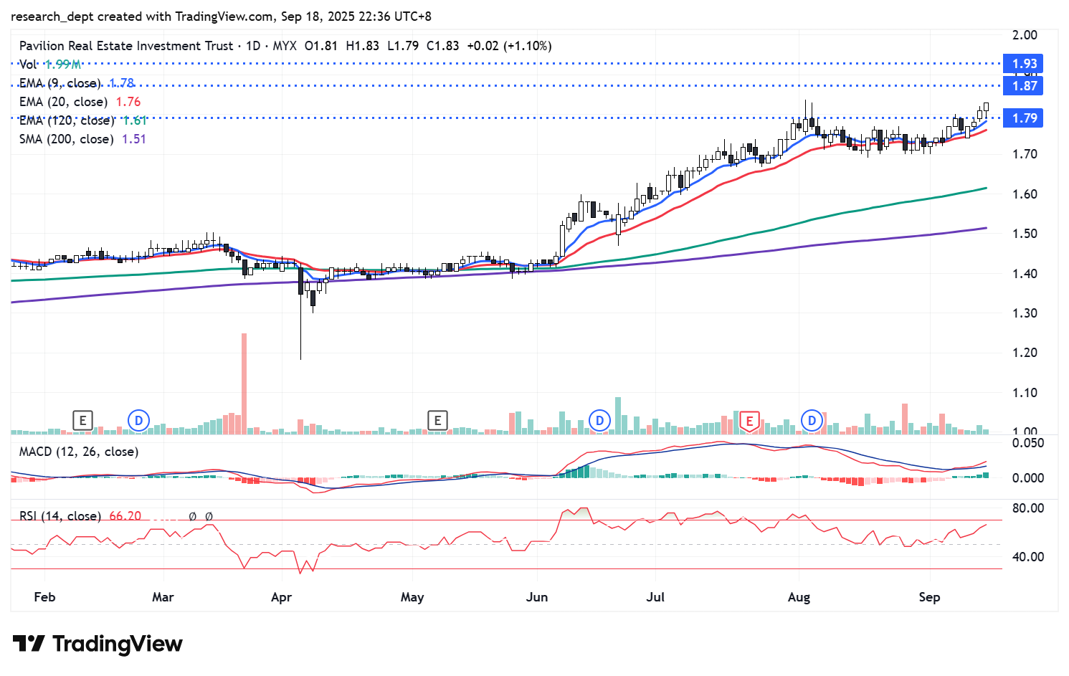Click the Pavilion Real Estate Investment Trust title
This screenshot has height=676, width=1069.
(126, 46)
